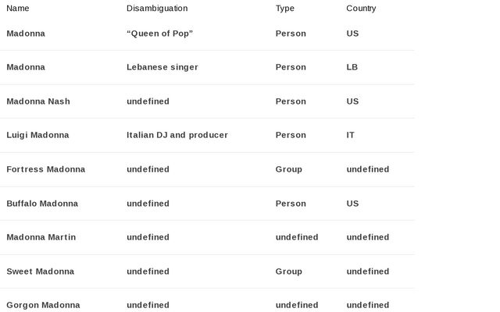Click the LB country cell
Image resolution: width=500 pixels, height=312 pixels.
coord(352,67)
